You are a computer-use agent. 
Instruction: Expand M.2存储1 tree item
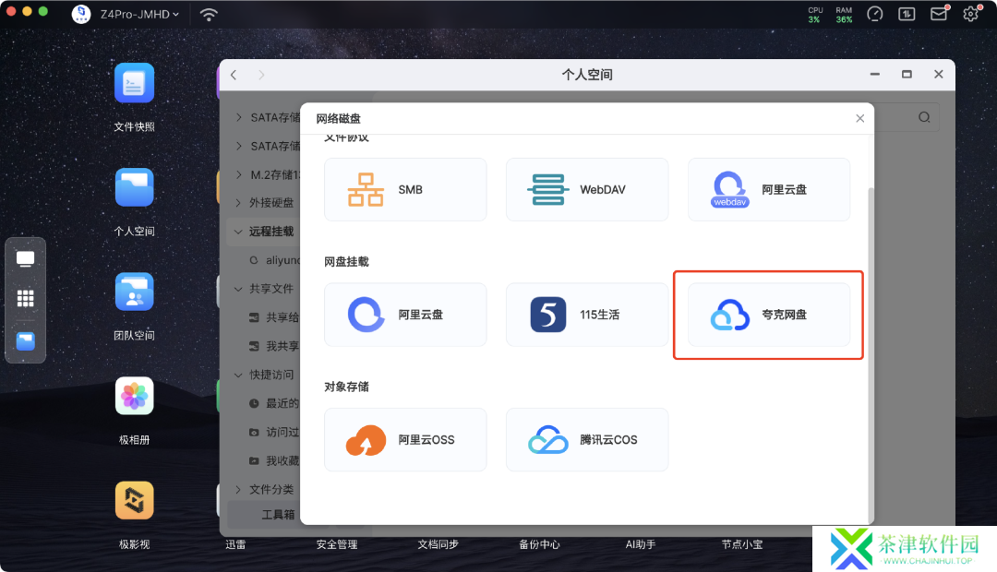click(x=238, y=174)
